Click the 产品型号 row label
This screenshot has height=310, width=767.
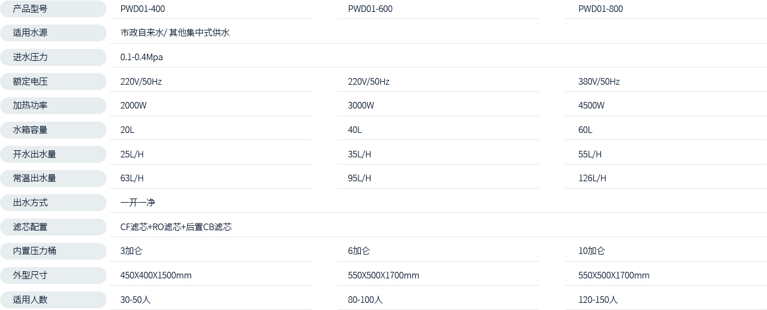(x=53, y=9)
